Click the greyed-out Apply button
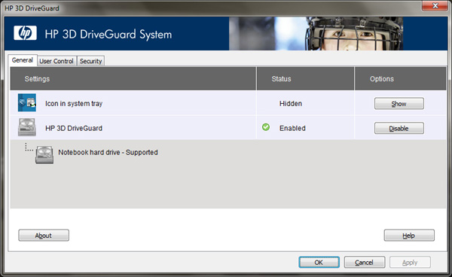Screen dimensions: 452x277 410,262
